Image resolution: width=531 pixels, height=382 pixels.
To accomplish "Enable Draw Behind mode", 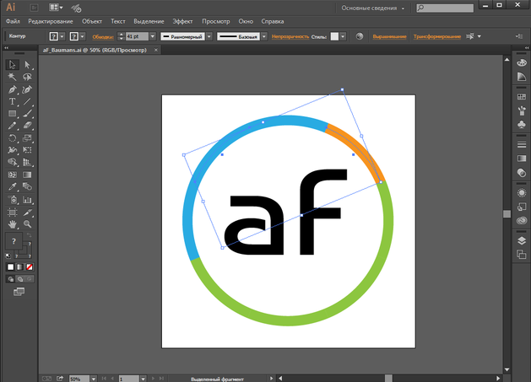I will tap(20, 279).
